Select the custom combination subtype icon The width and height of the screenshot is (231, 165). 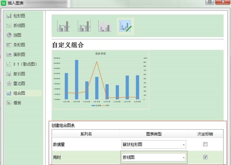click(125, 26)
